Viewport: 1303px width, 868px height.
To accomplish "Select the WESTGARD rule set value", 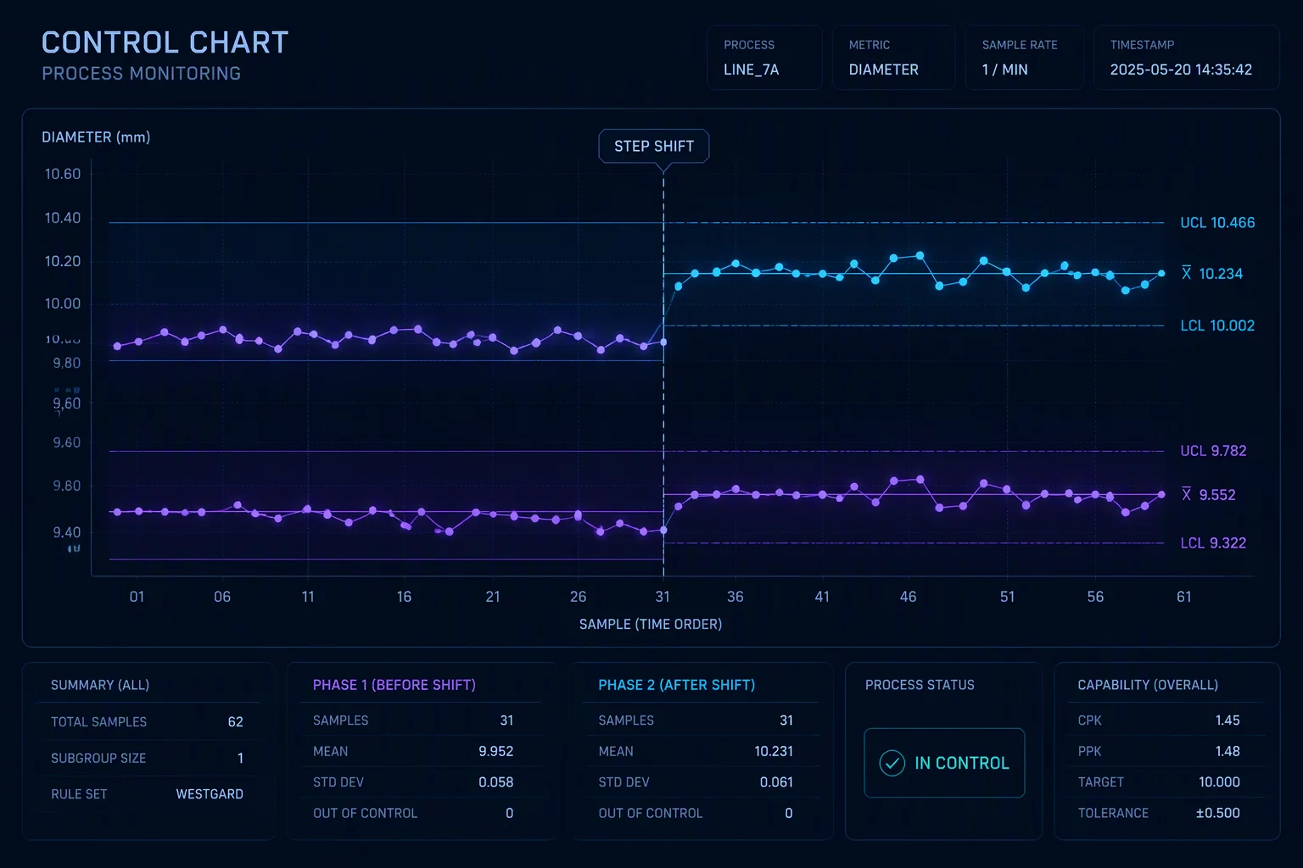I will (x=210, y=794).
